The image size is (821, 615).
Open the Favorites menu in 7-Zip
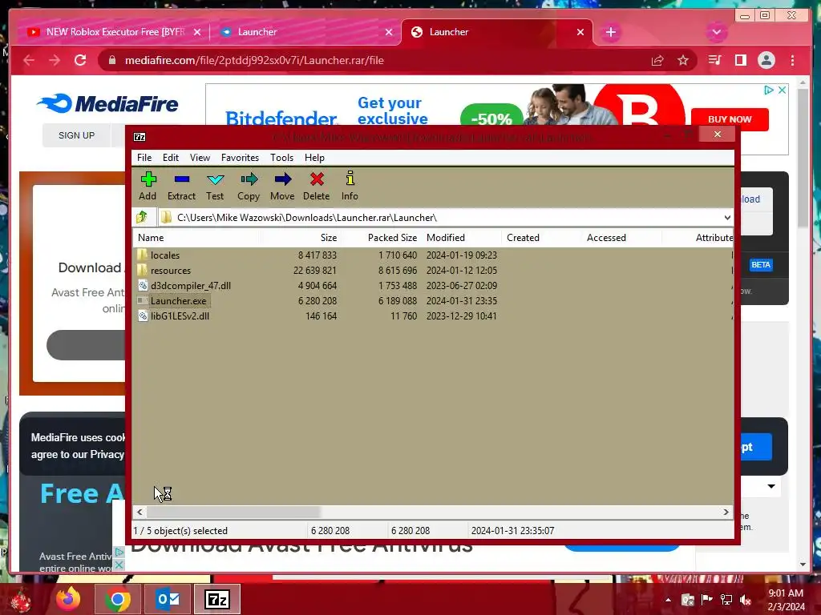coord(240,158)
